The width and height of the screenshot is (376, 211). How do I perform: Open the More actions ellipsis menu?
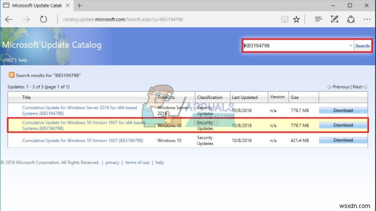[367, 19]
